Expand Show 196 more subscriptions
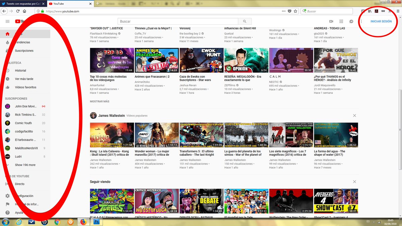The height and width of the screenshot is (226, 402). point(25,165)
